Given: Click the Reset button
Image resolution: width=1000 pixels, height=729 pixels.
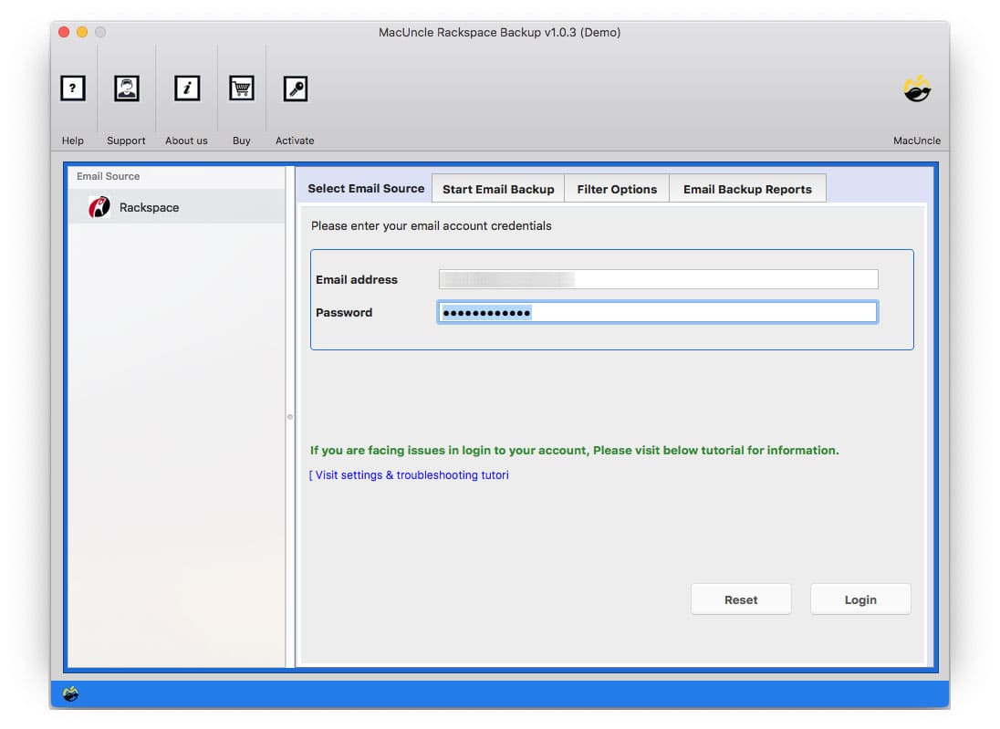Looking at the screenshot, I should [741, 599].
